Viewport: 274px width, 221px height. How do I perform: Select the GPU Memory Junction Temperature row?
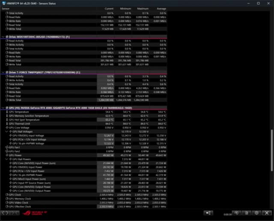[x=84, y=116]
